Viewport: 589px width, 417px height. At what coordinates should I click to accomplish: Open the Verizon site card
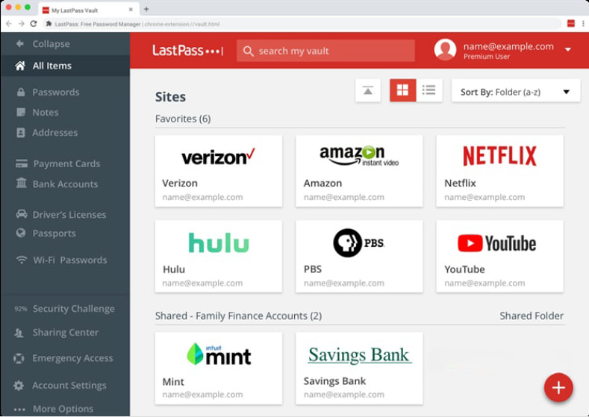tap(219, 171)
